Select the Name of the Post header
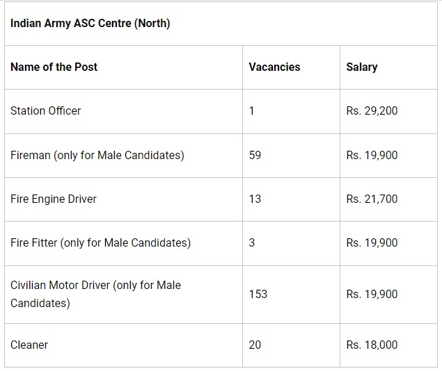The height and width of the screenshot is (371, 442). 54,67
